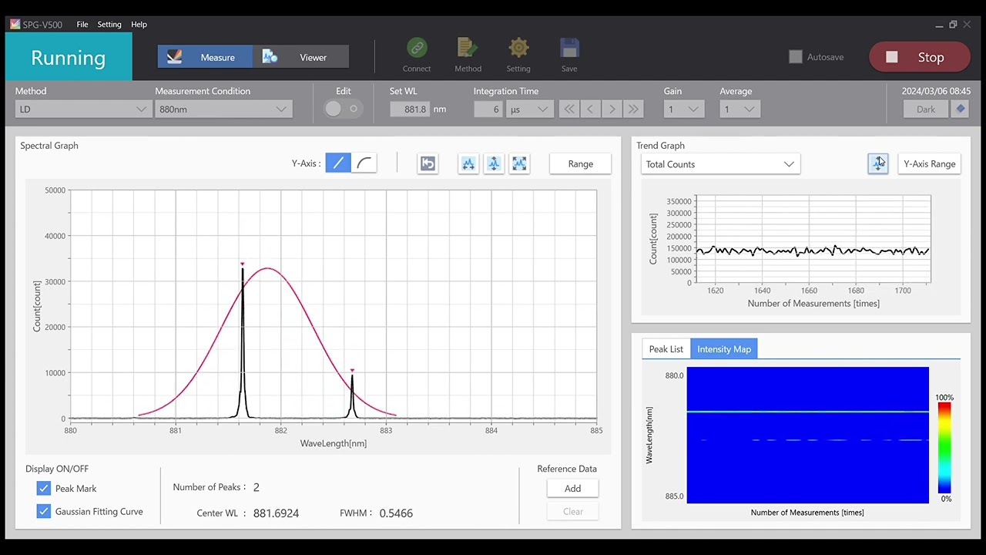The width and height of the screenshot is (986, 555).
Task: Click the Save floppy disk icon
Action: coord(569,49)
